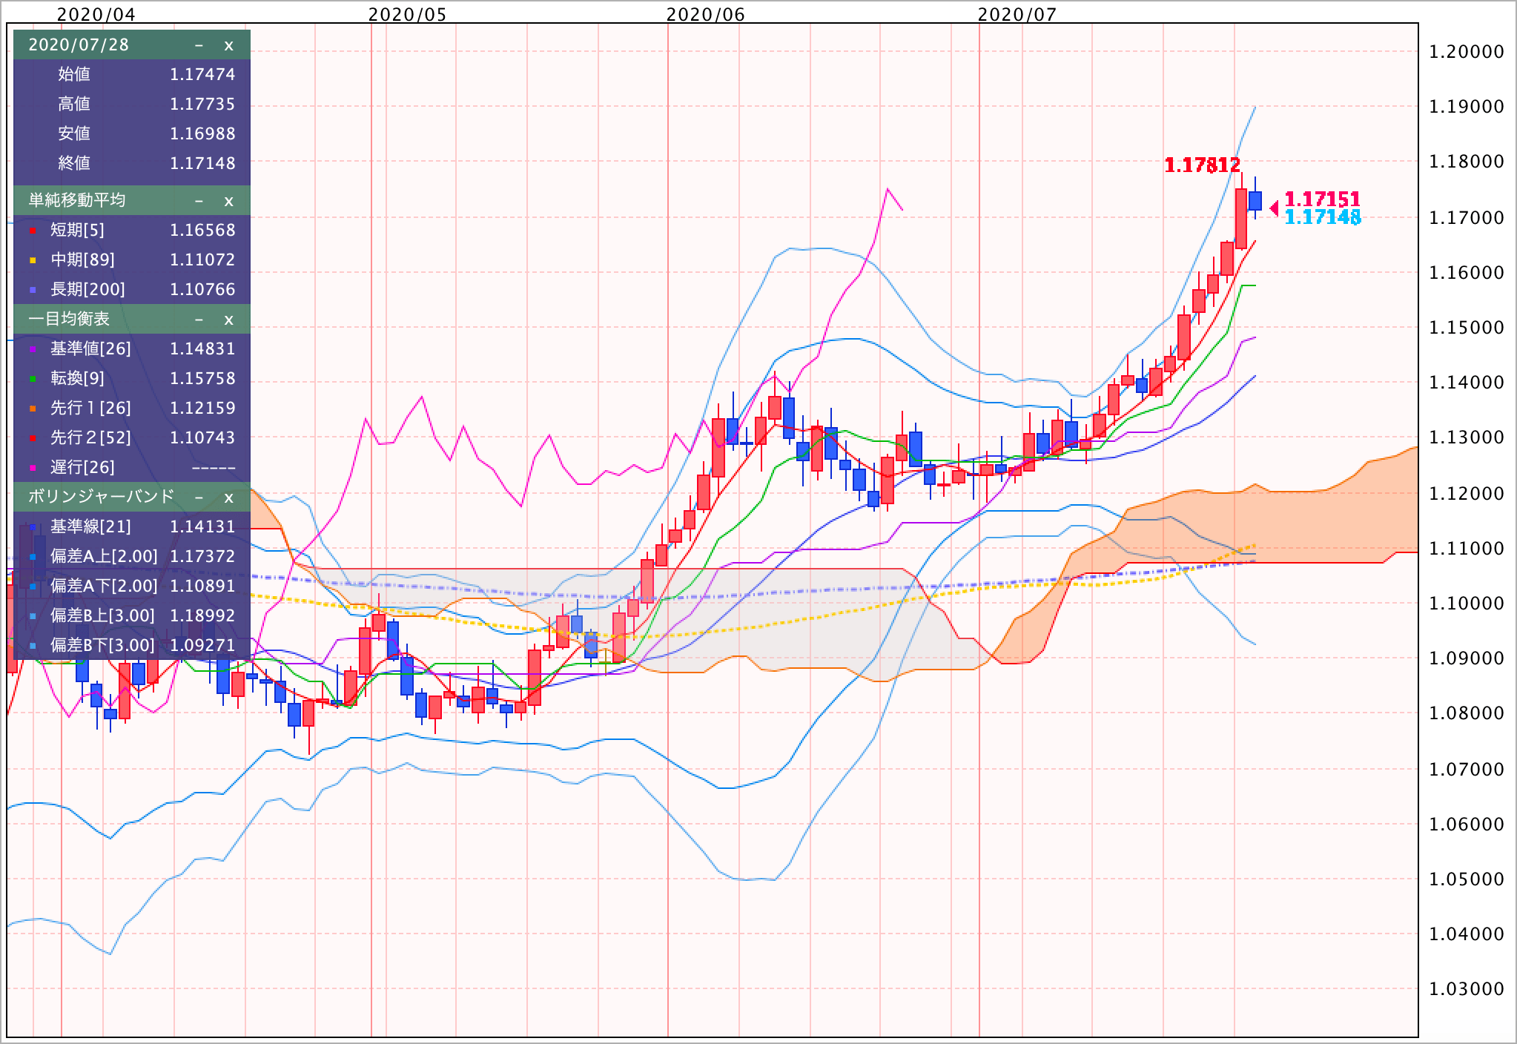This screenshot has height=1044, width=1517.
Task: Click the pink swatch beside 遅行[26]
Action: (33, 469)
